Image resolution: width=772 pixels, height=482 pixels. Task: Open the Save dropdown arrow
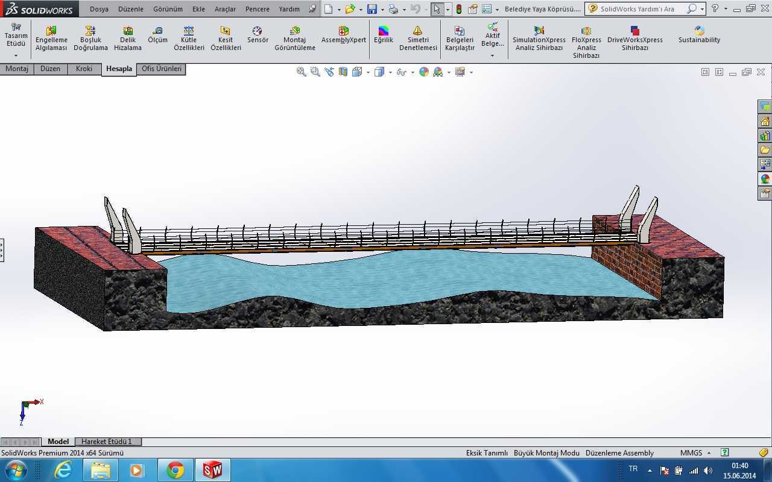pos(382,10)
